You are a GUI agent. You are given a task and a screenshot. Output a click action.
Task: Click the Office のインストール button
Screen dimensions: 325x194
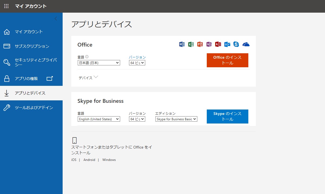pos(228,60)
